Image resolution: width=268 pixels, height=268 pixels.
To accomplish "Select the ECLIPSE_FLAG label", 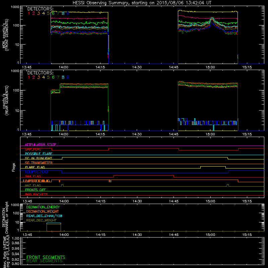I will (37, 172).
